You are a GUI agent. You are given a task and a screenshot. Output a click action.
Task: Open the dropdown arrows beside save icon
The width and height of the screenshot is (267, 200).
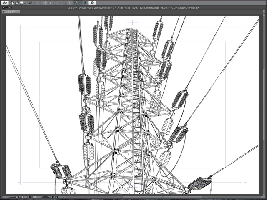point(25,3)
